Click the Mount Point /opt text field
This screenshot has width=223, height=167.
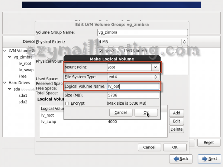coord(129,67)
